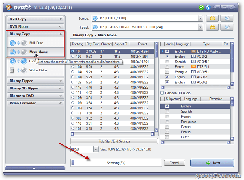Click the green arrow icon on Next

(208, 163)
